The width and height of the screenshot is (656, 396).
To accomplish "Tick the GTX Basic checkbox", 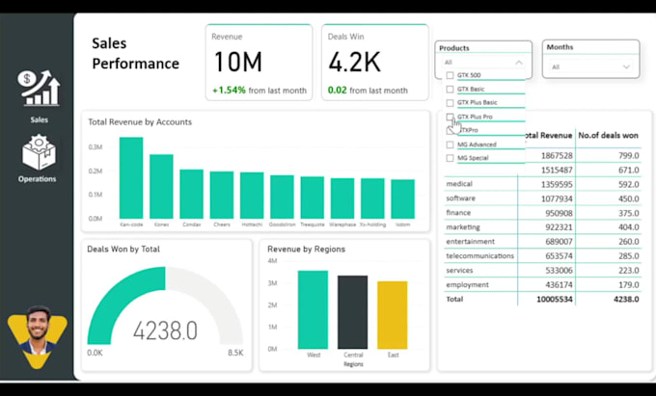I will (450, 89).
